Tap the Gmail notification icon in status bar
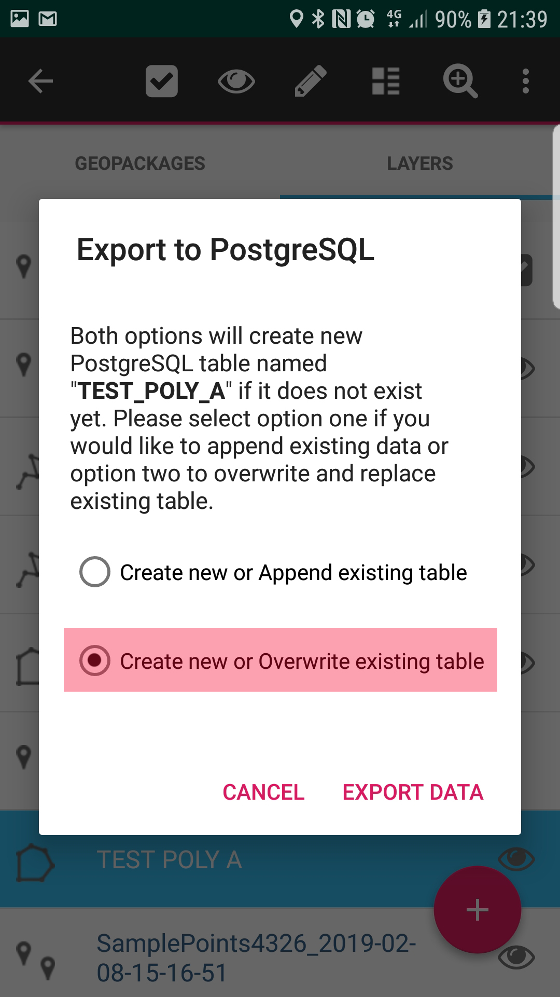 click(x=48, y=19)
